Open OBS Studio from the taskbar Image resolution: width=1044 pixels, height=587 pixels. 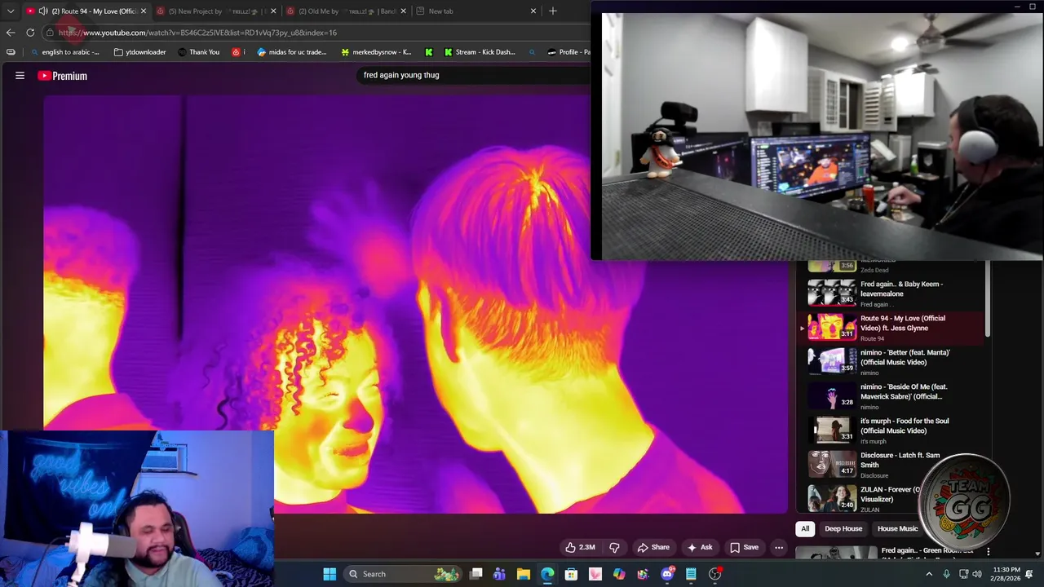pos(715,574)
